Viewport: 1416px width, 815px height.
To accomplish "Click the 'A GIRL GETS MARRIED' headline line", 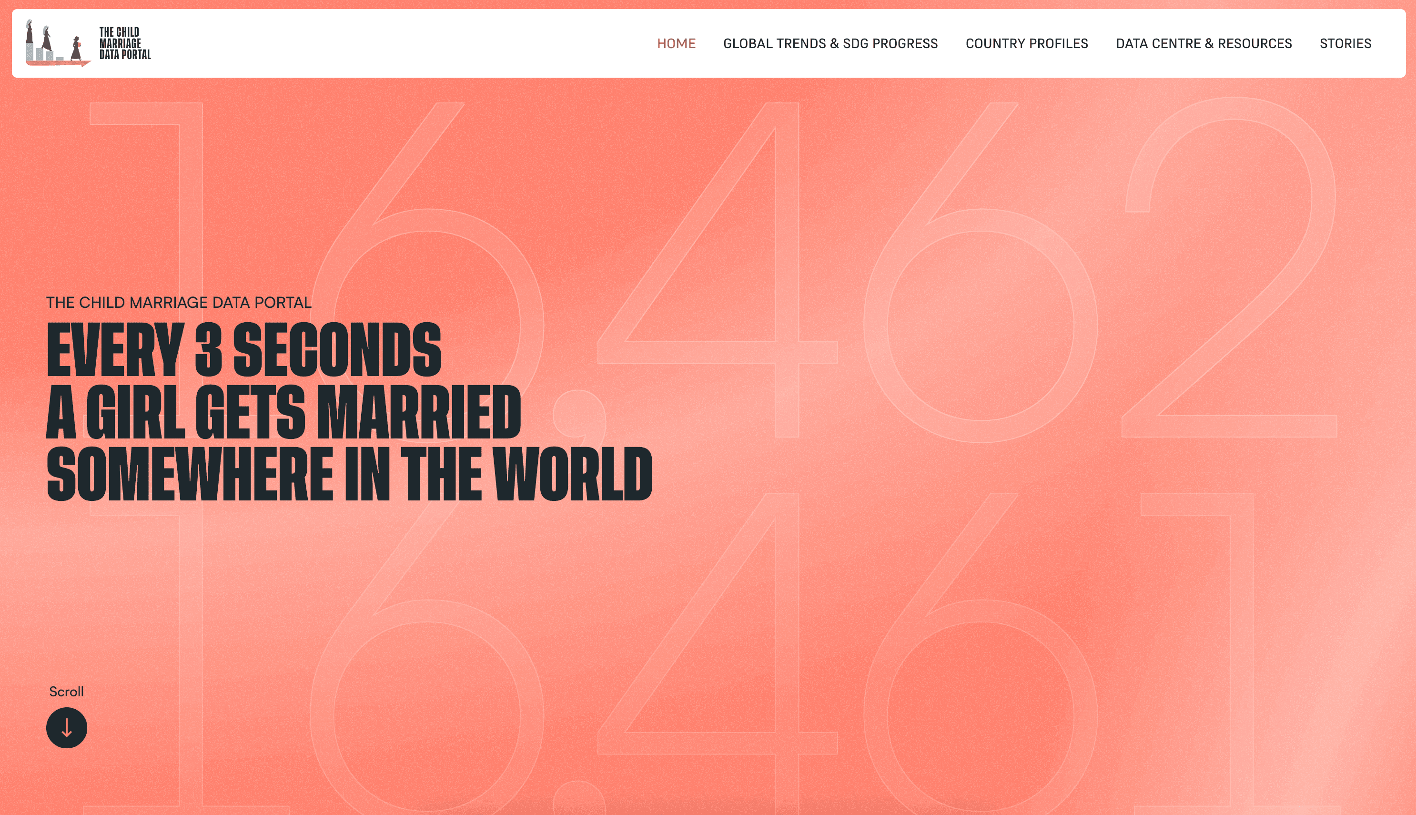I will coord(283,411).
